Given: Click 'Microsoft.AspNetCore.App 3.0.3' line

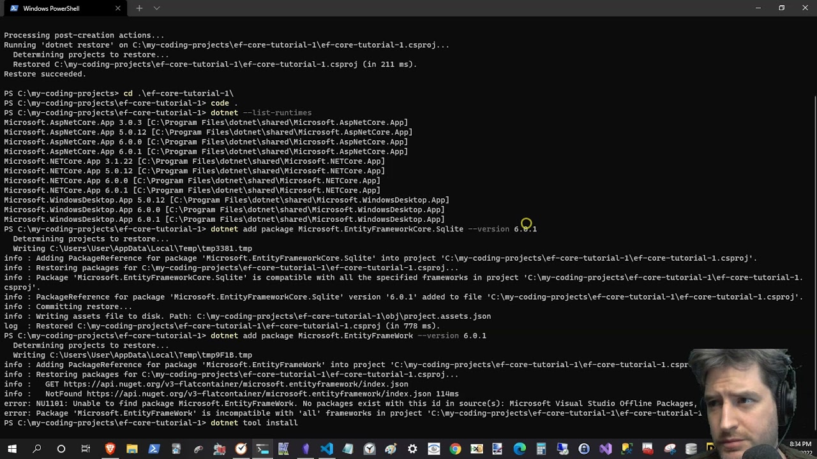Looking at the screenshot, I should click(206, 122).
